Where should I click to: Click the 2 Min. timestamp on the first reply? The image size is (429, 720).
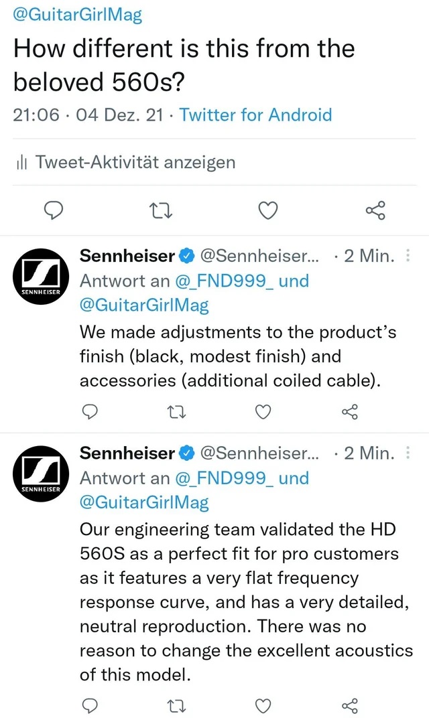[368, 256]
